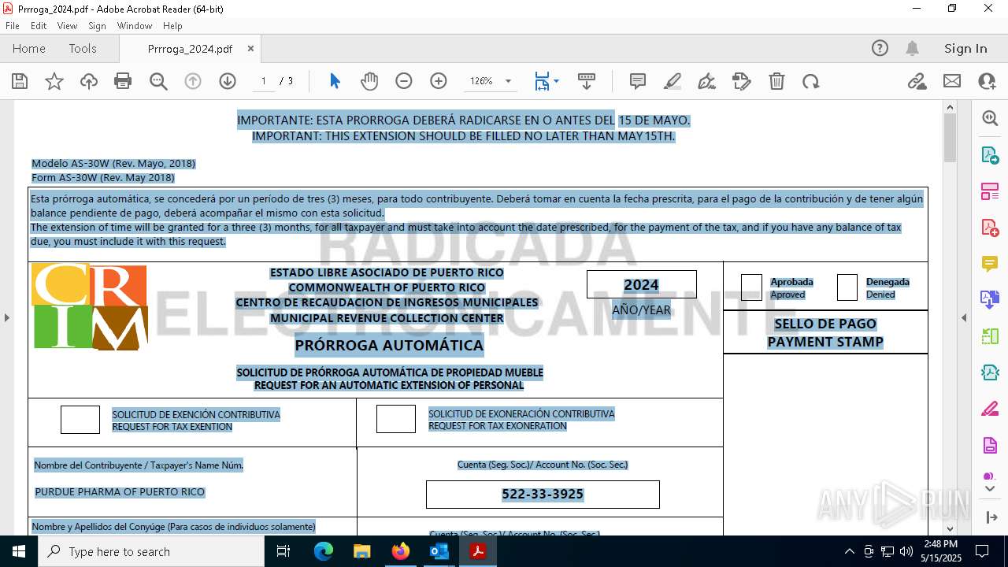Open Organize Pages tool in right pane
This screenshot has height=567, width=1008.
[990, 191]
